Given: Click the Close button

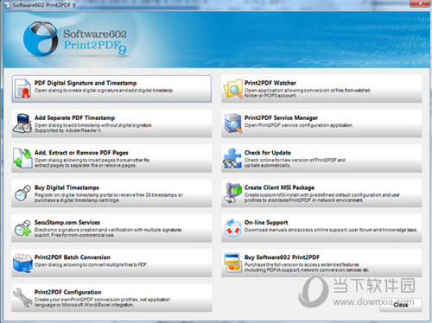Looking at the screenshot, I should (401, 305).
